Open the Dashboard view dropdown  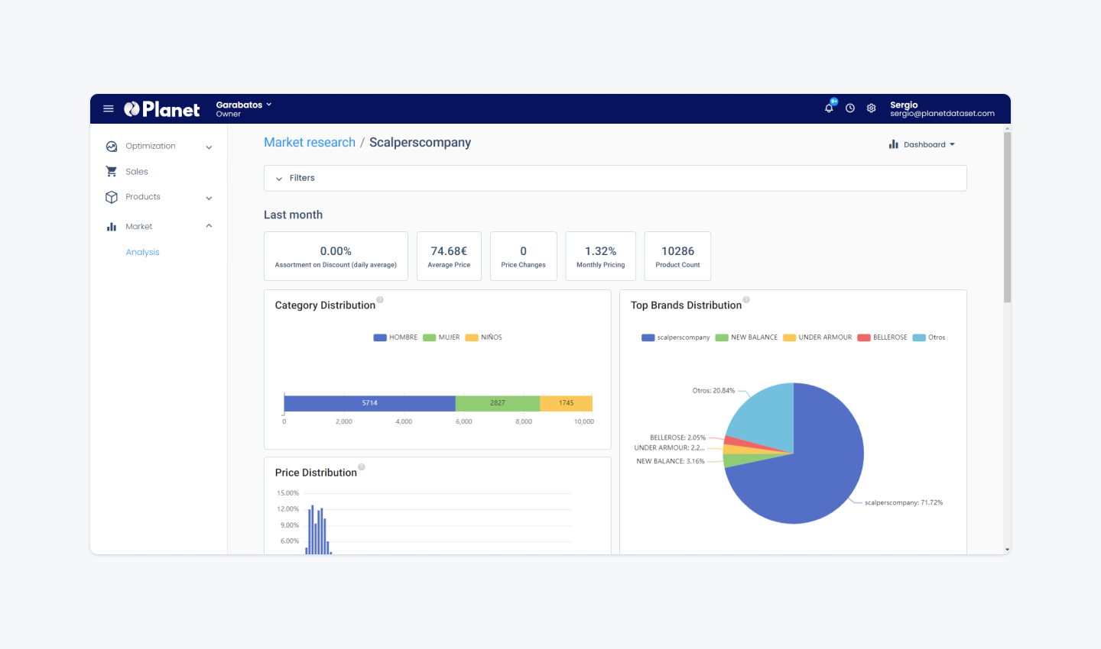[x=922, y=144]
